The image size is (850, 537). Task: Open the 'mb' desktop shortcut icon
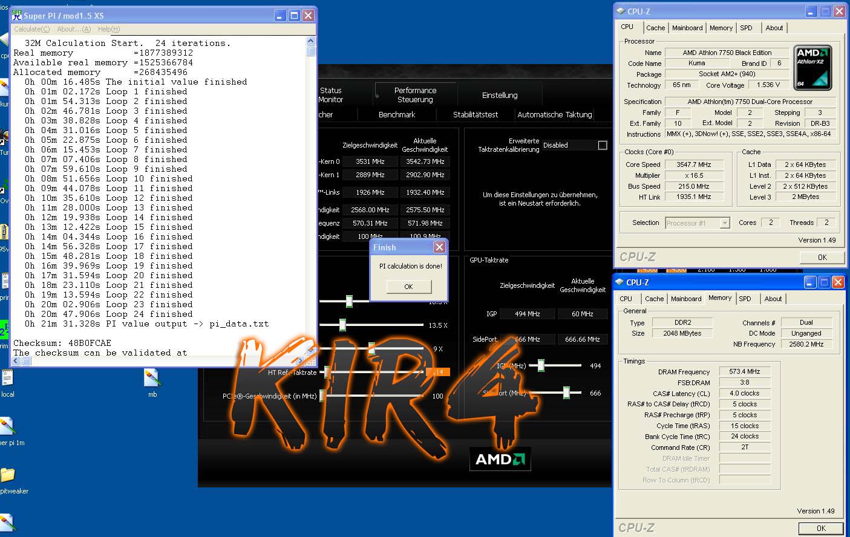point(152,379)
